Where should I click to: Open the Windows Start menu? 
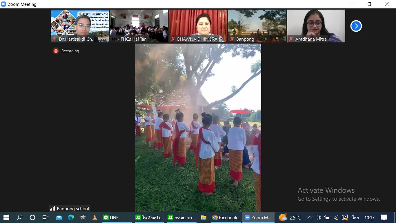[x=6, y=217]
